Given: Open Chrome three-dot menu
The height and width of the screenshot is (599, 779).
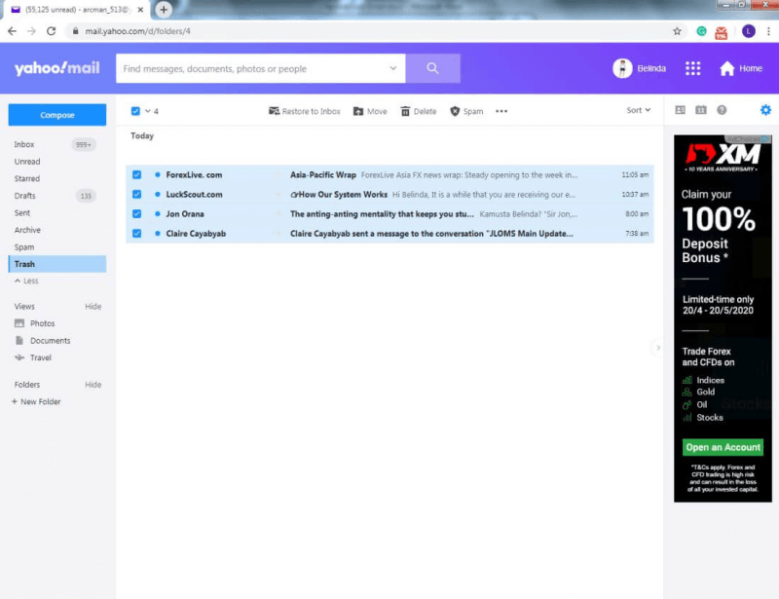Looking at the screenshot, I should [x=768, y=31].
